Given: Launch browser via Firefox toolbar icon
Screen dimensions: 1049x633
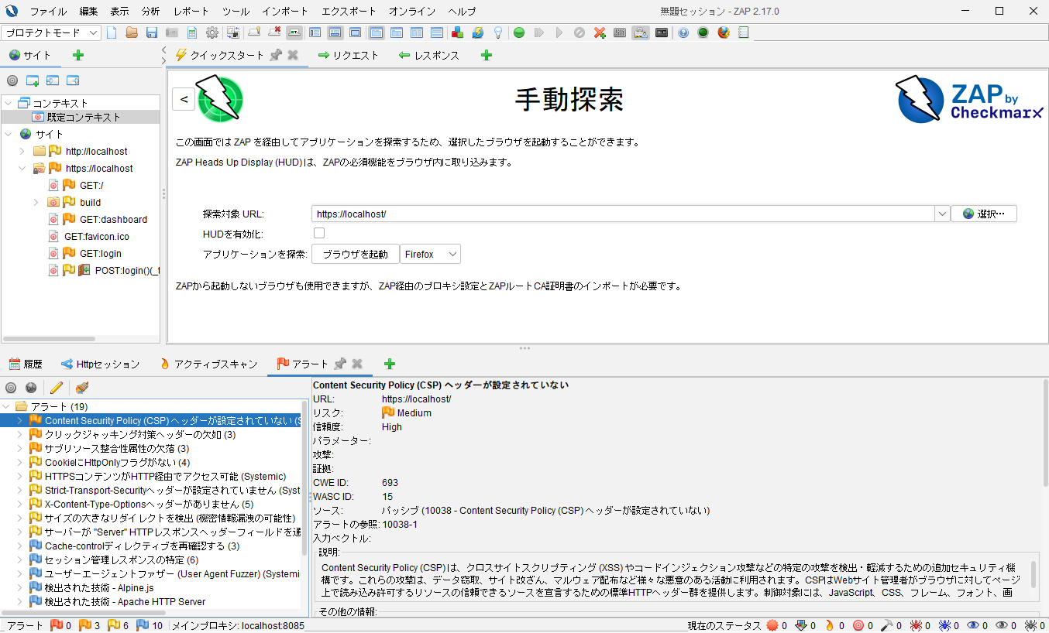Looking at the screenshot, I should click(724, 33).
